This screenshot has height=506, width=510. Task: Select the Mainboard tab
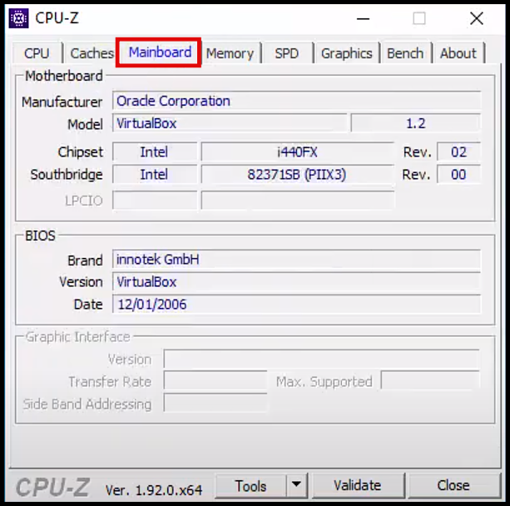point(160,52)
